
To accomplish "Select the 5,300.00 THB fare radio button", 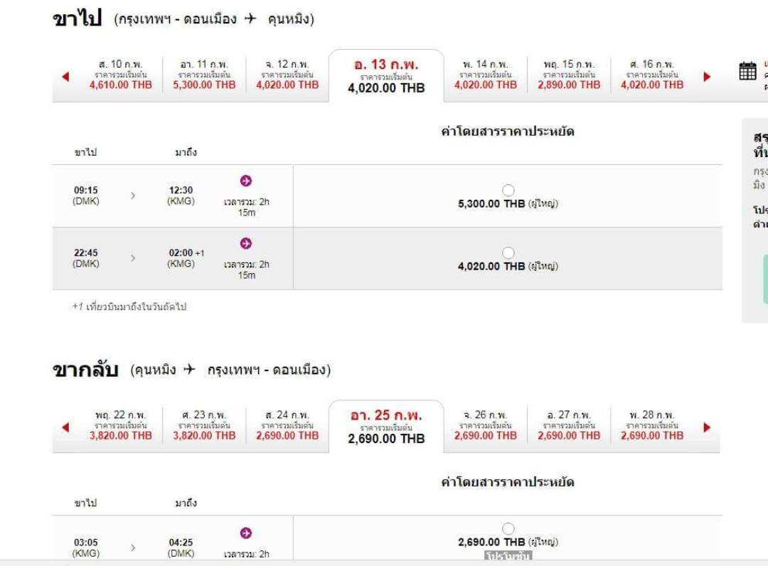I will [x=508, y=190].
